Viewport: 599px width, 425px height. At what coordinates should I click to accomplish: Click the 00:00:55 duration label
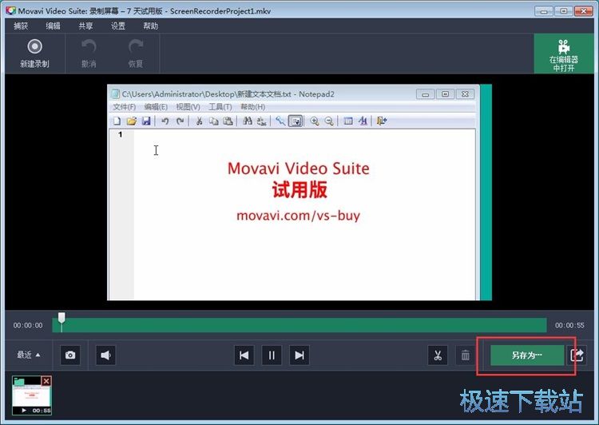[x=569, y=325]
